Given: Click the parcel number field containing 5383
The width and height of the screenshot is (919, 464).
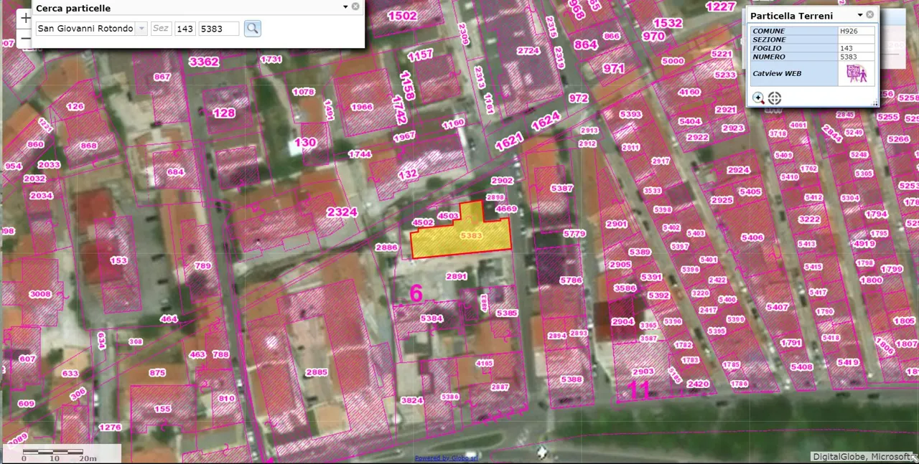Looking at the screenshot, I should click(x=219, y=29).
